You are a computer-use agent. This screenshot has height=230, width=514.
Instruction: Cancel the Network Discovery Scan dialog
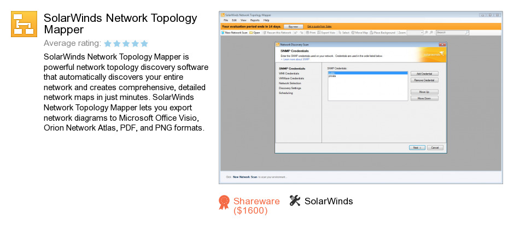(x=435, y=148)
